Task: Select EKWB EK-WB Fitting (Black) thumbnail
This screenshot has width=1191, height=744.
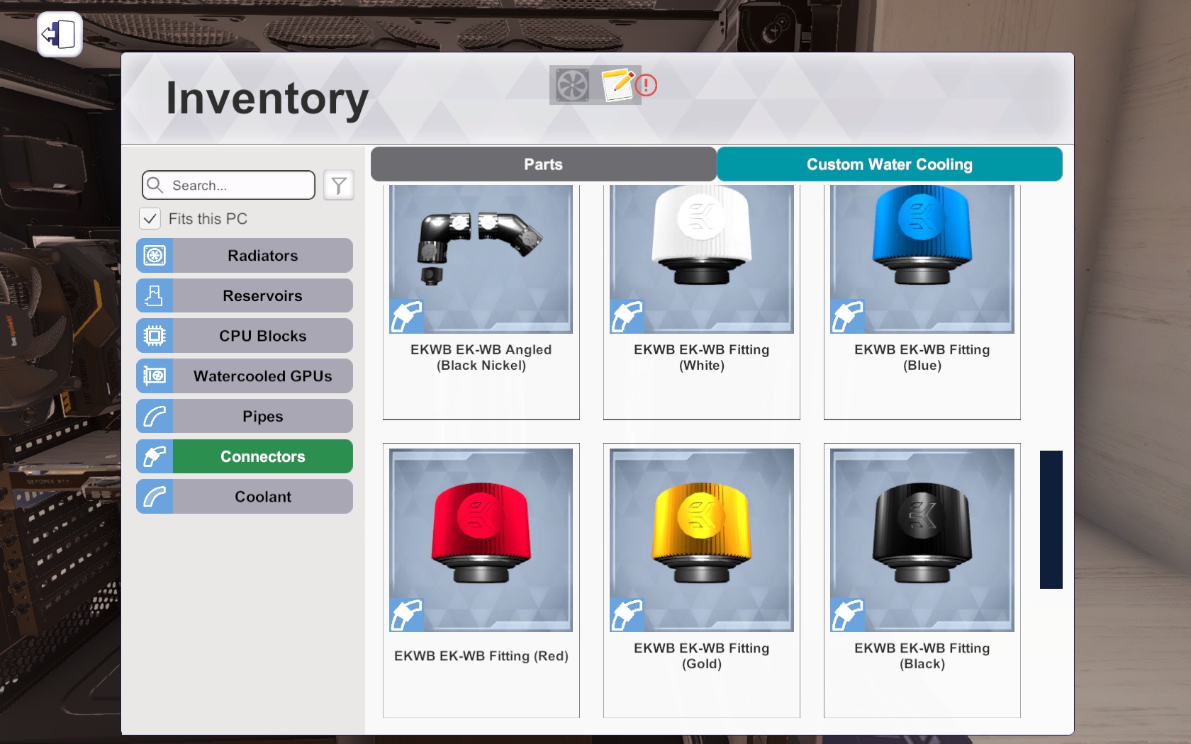Action: click(x=922, y=540)
